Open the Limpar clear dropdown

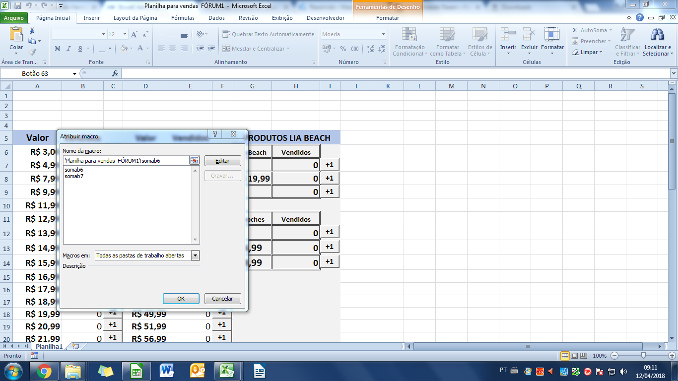pyautogui.click(x=587, y=52)
